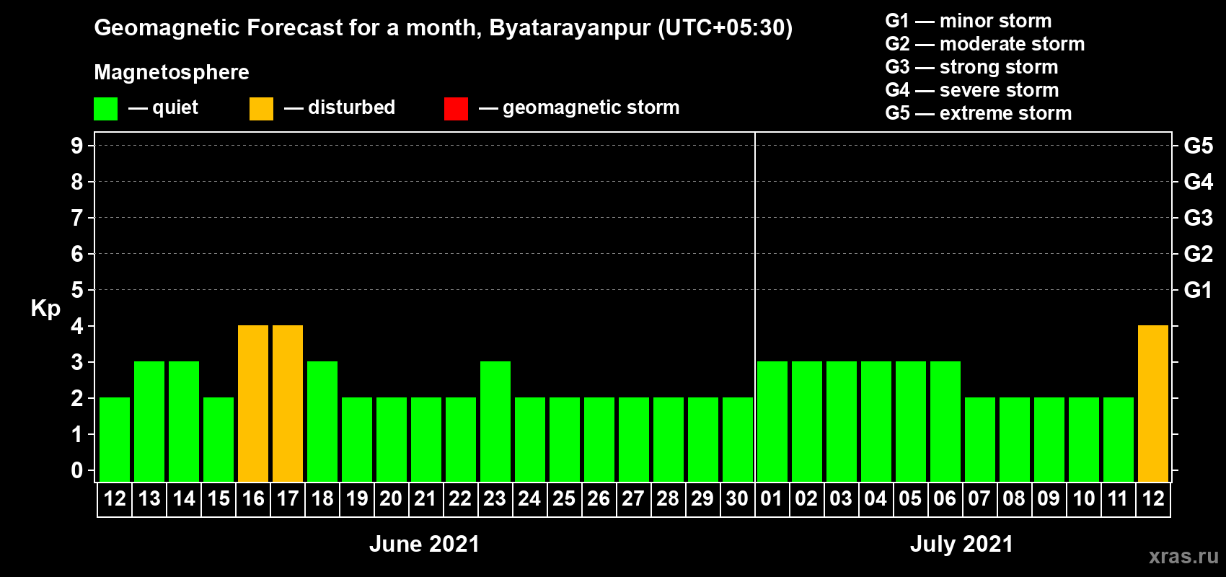This screenshot has height=577, width=1226.
Task: Click the Kp value 0 on the axis
Action: pos(77,470)
